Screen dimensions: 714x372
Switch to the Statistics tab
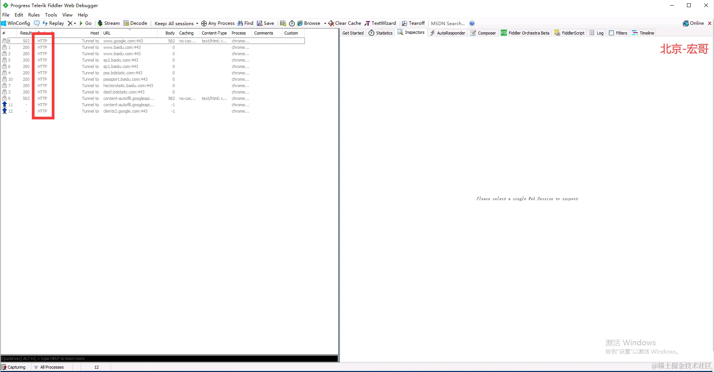point(381,33)
